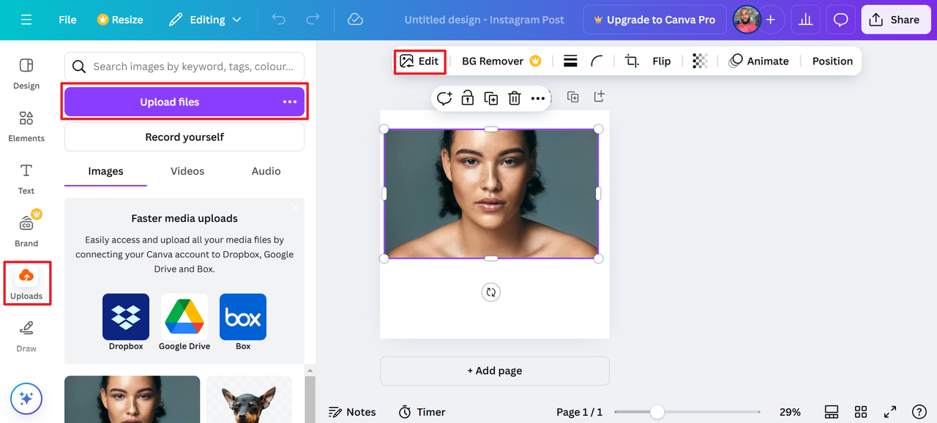Open the user profile avatar
937x423 pixels.
[x=746, y=20]
